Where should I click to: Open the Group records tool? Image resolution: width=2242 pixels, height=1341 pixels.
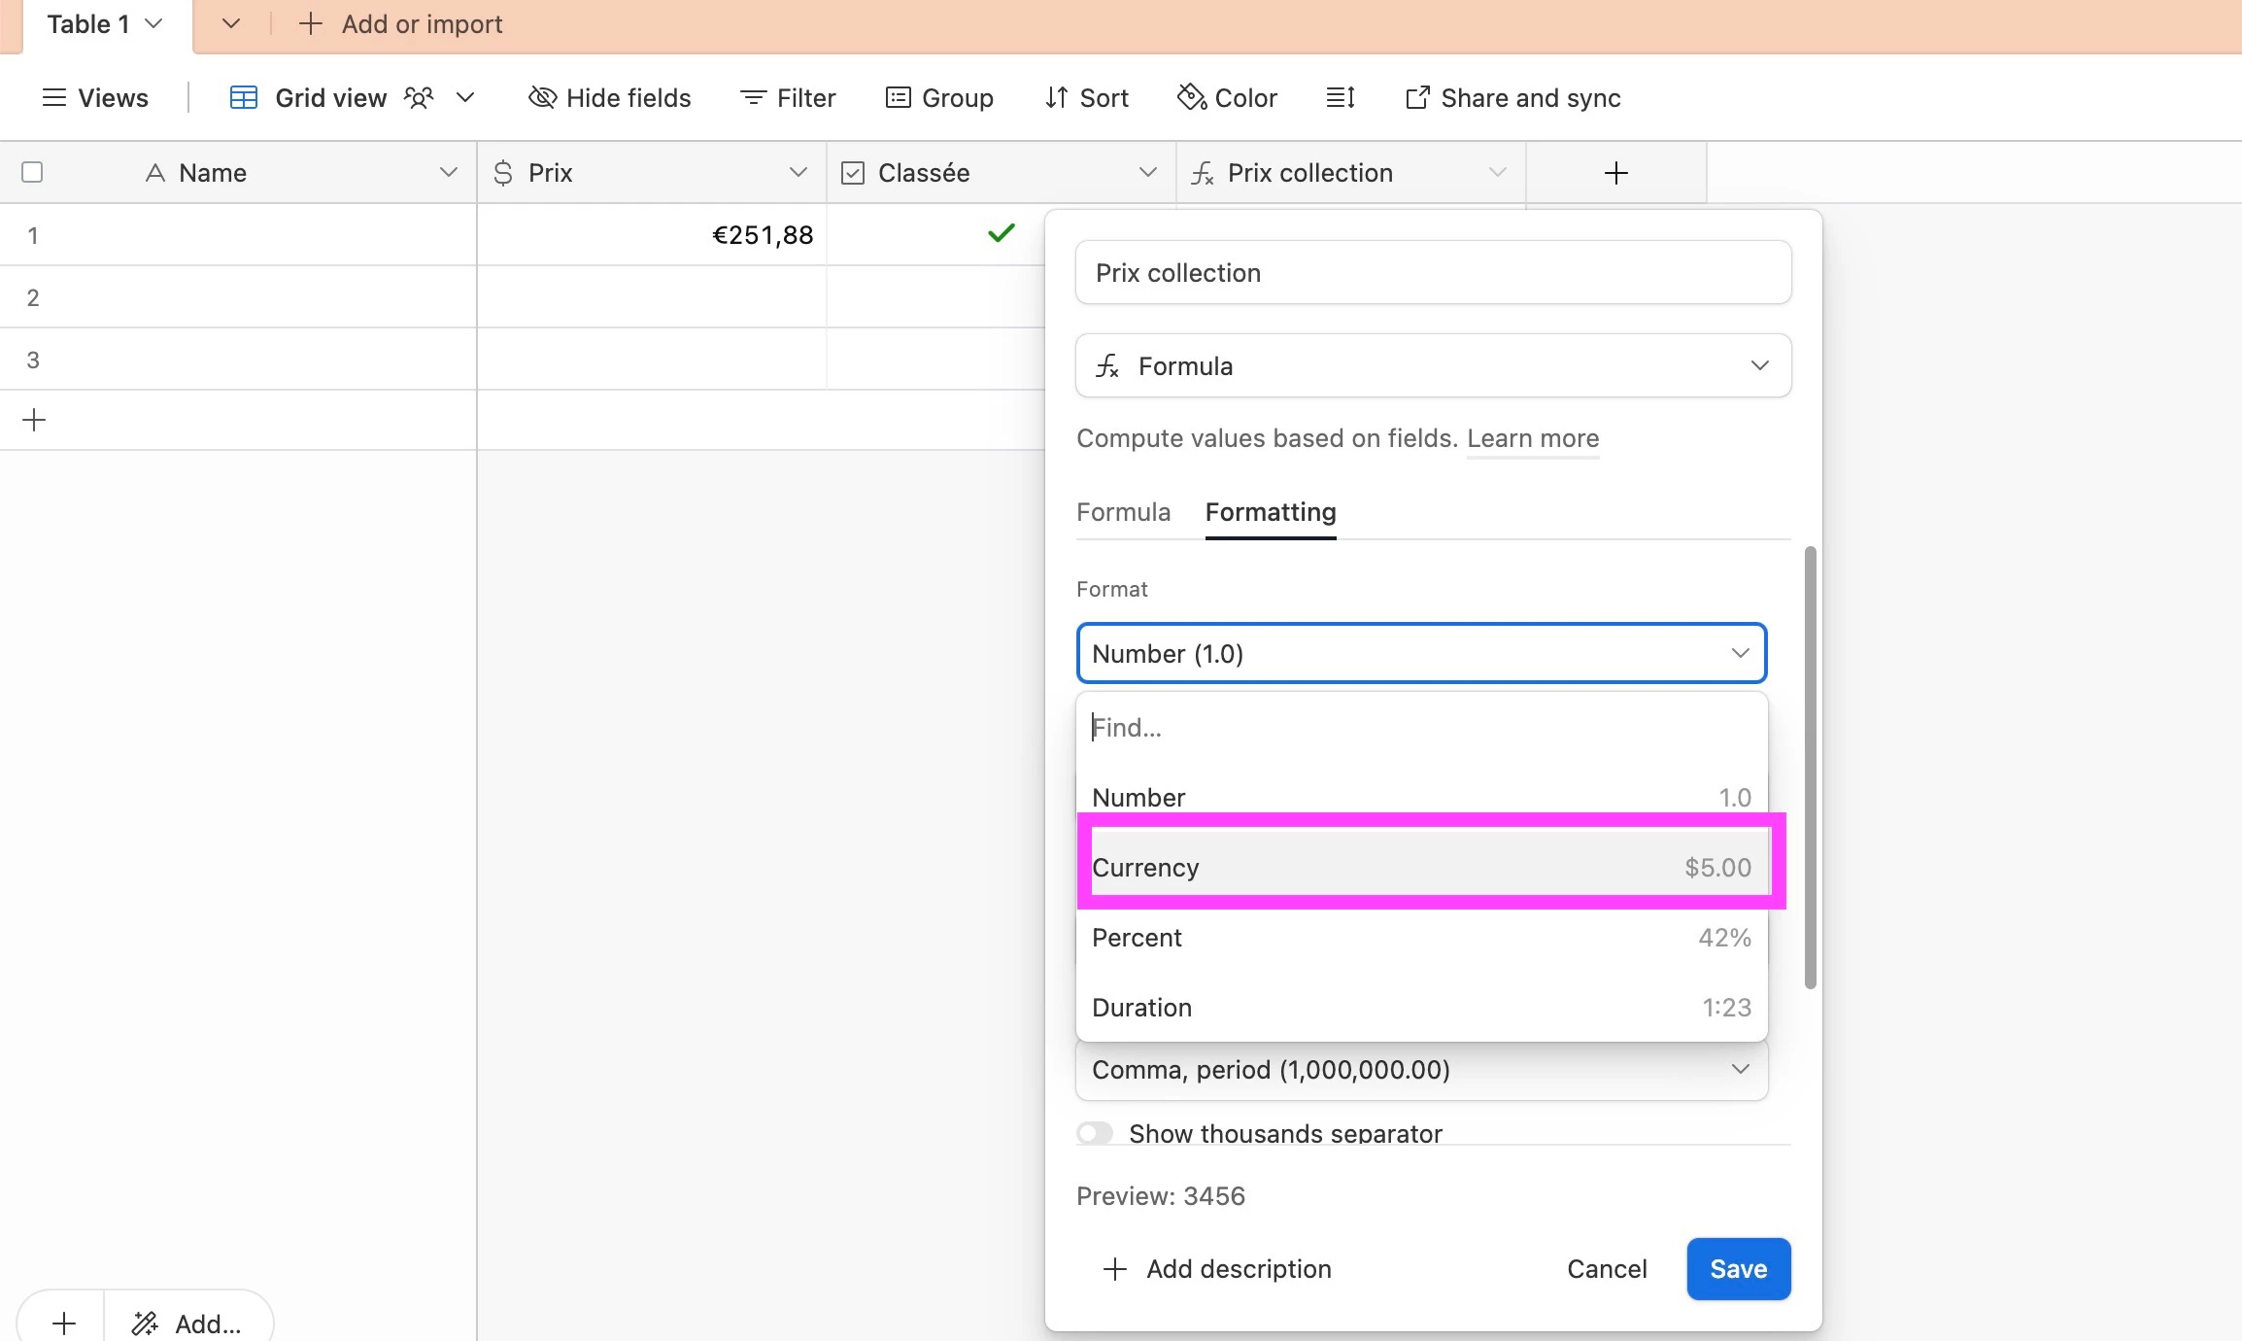coord(938,98)
